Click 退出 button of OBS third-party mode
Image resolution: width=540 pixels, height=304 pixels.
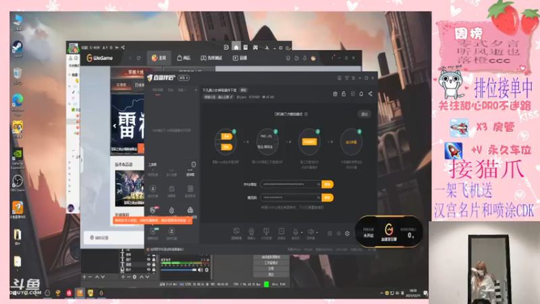364,114
